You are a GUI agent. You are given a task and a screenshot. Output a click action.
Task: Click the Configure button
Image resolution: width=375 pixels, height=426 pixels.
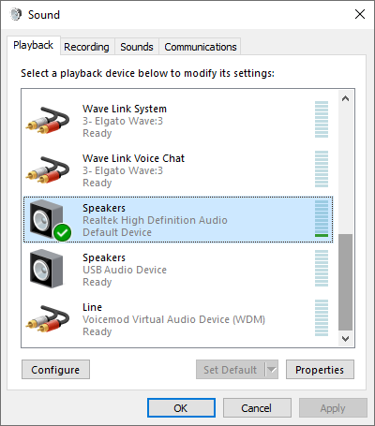[55, 370]
